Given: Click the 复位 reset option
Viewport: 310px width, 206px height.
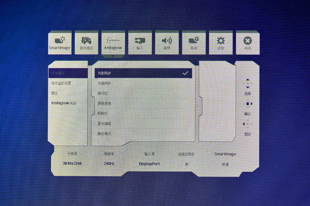Looking at the screenshot, I should [54, 93].
